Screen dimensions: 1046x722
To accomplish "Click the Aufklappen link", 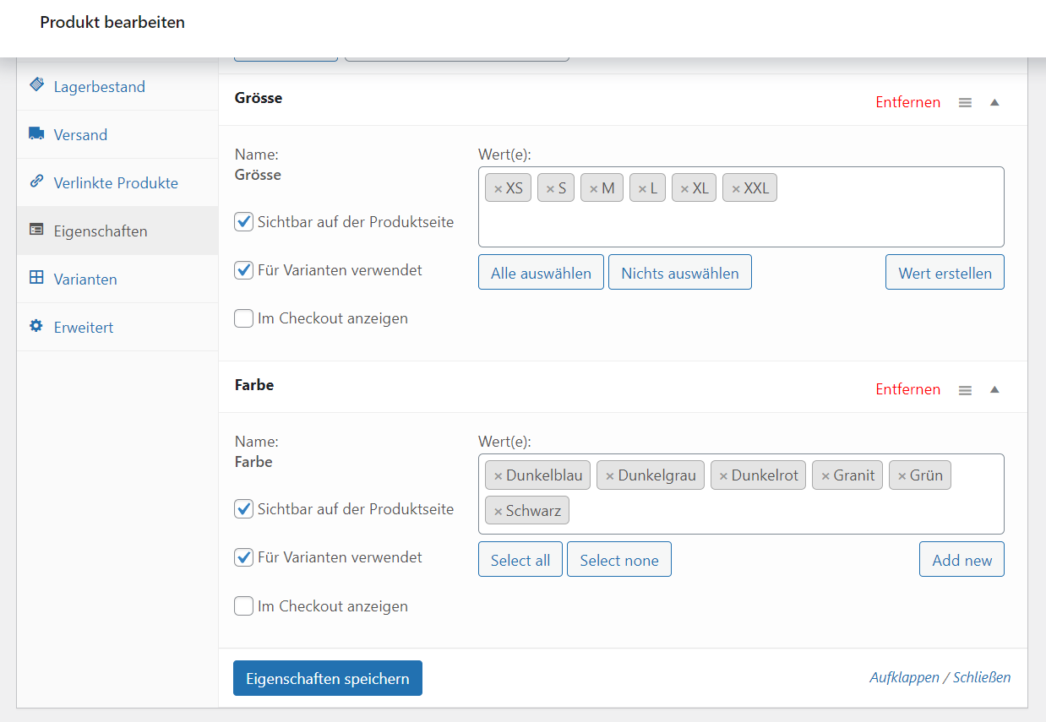I will tap(903, 677).
